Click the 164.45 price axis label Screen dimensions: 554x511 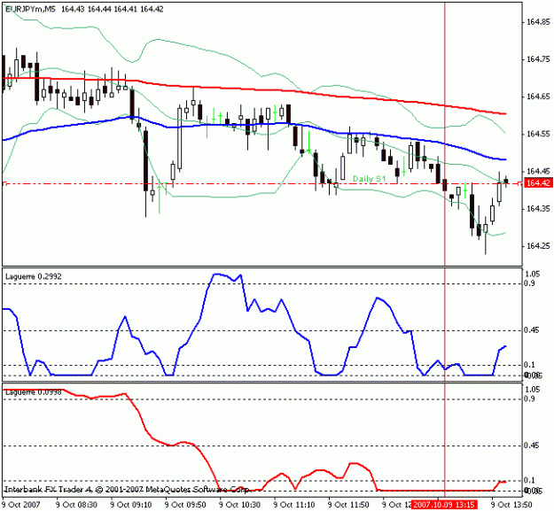[x=538, y=172]
